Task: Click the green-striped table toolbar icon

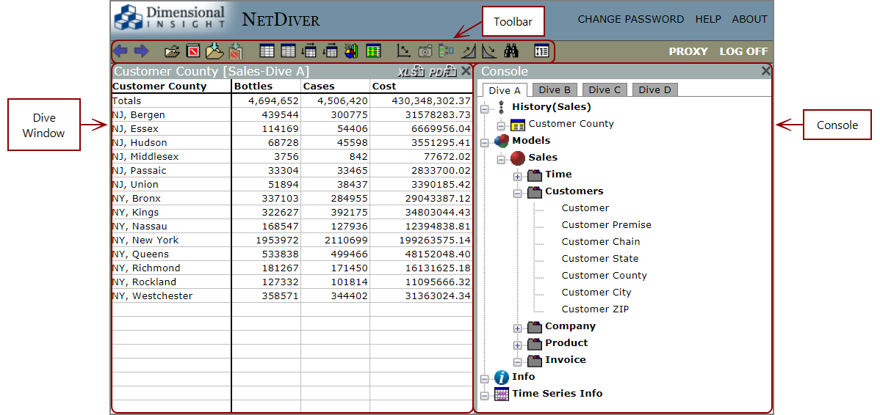Action: (x=374, y=51)
